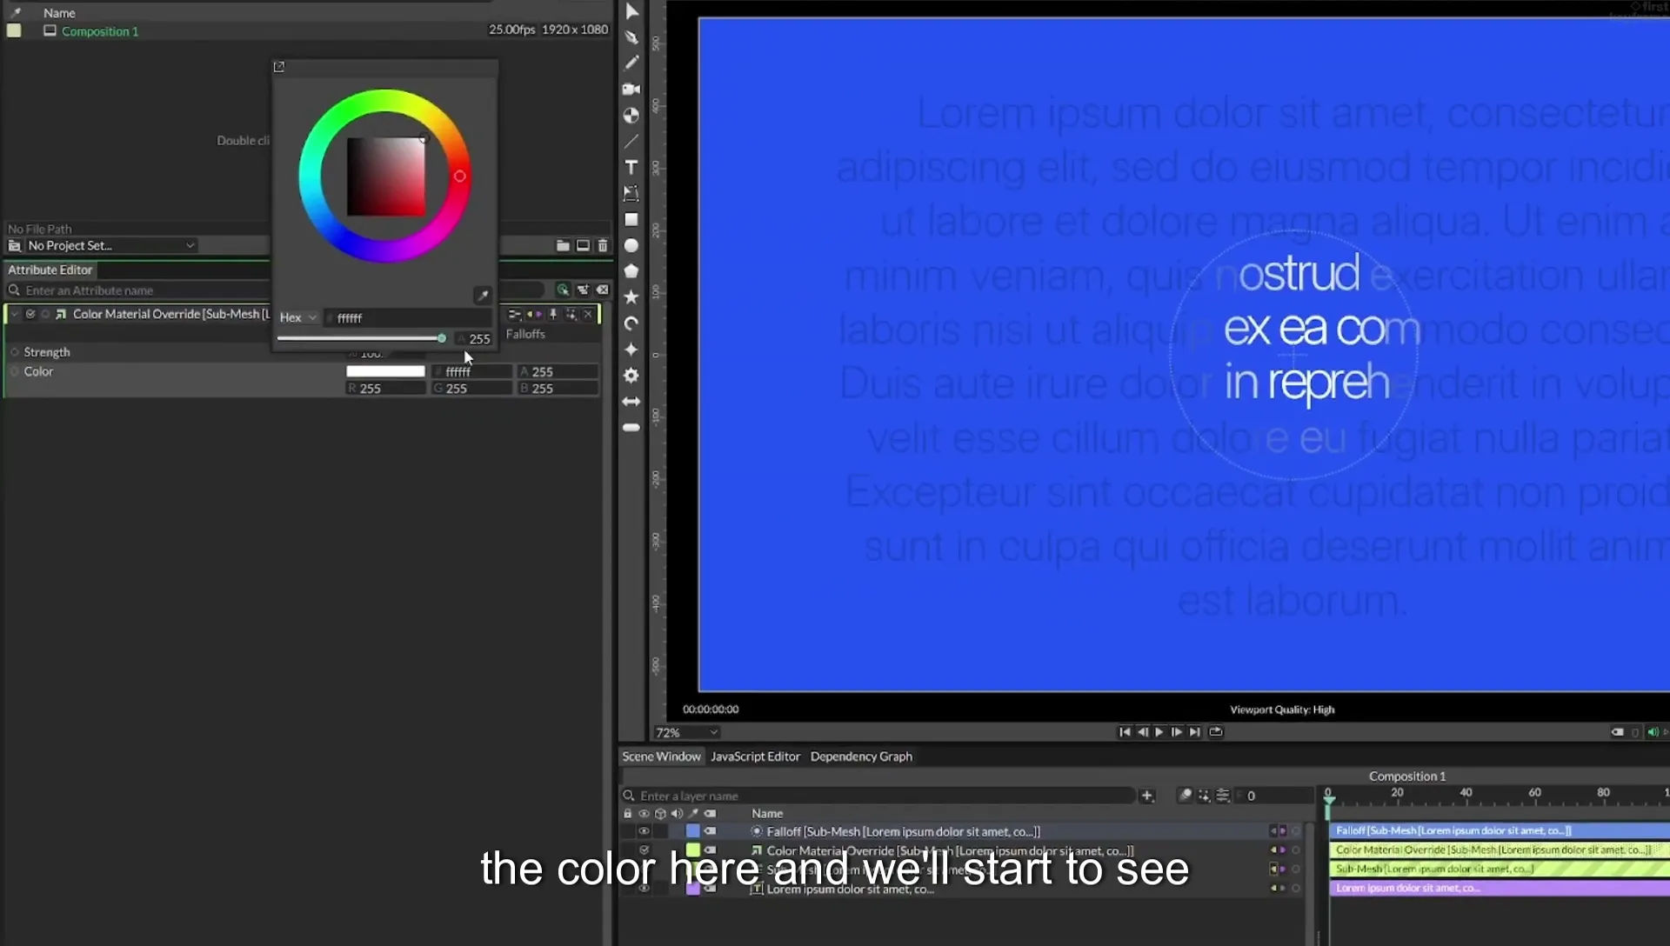Screen dimensions: 1670x946
Task: Toggle the Color Material Override active checkbox in Attribute Editor
Action: pos(30,314)
